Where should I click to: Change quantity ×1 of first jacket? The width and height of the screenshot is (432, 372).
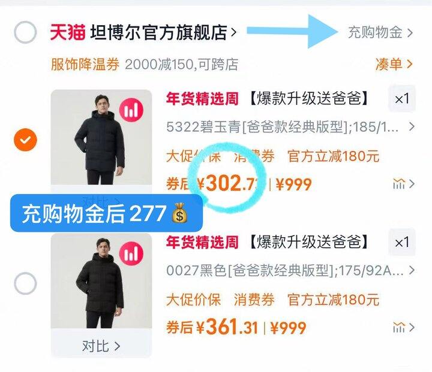coord(401,99)
